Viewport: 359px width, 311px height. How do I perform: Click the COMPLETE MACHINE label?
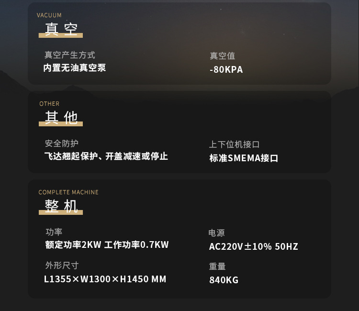[68, 192]
